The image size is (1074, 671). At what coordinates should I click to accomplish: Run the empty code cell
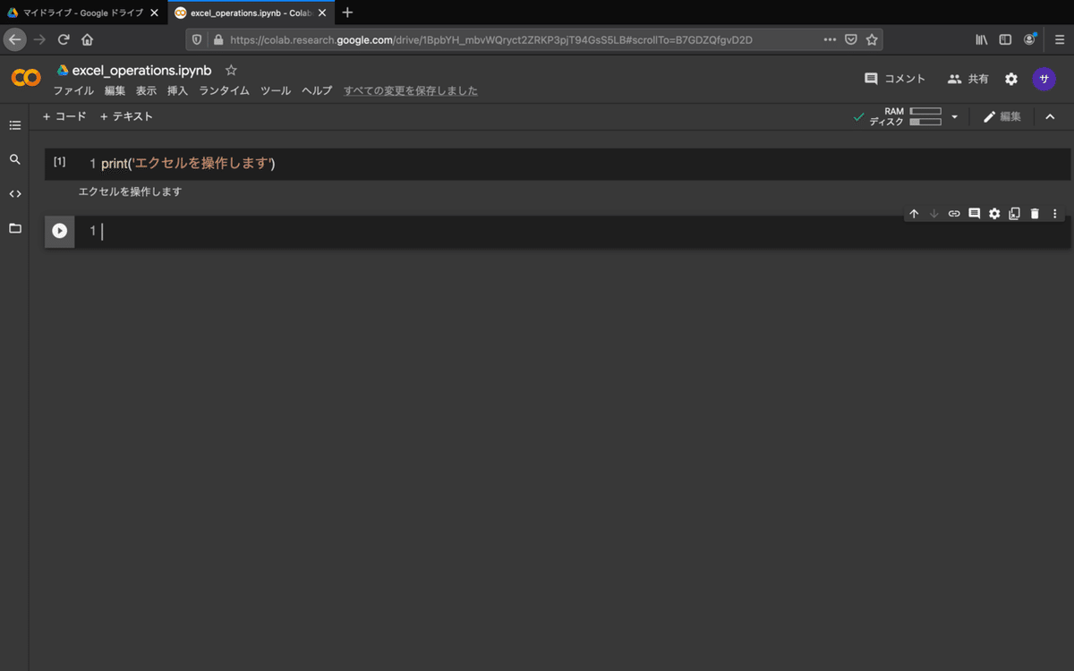click(x=59, y=231)
